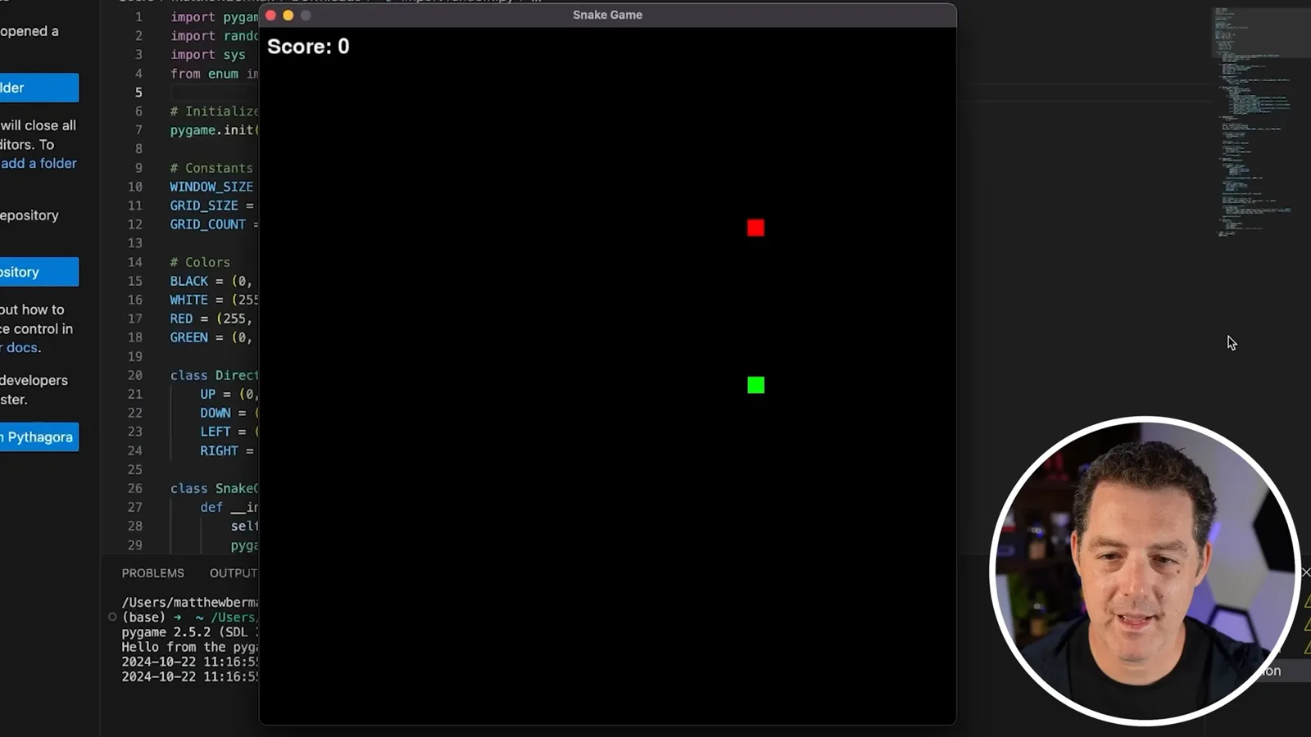The height and width of the screenshot is (737, 1311).
Task: Click the 'GRID_COUNT =' code line
Action: click(x=214, y=224)
